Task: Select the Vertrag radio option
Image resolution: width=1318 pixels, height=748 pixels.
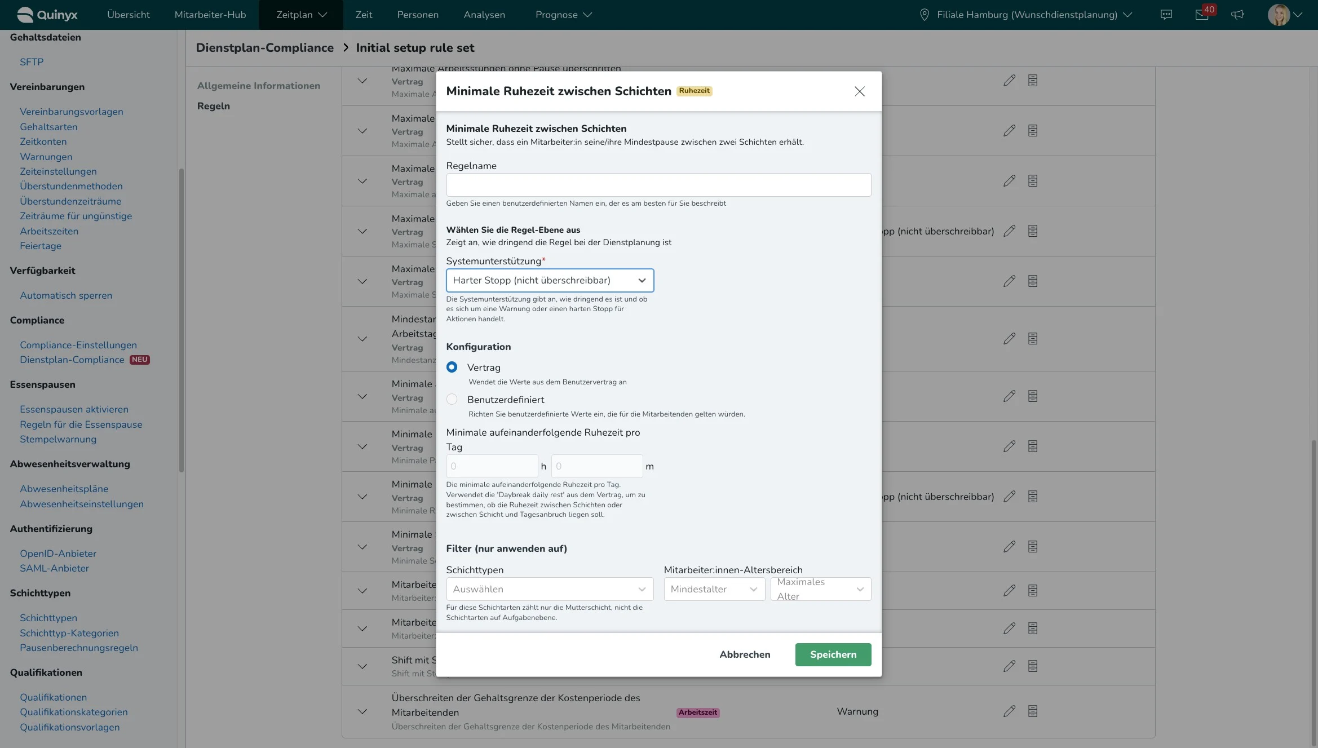Action: [452, 367]
